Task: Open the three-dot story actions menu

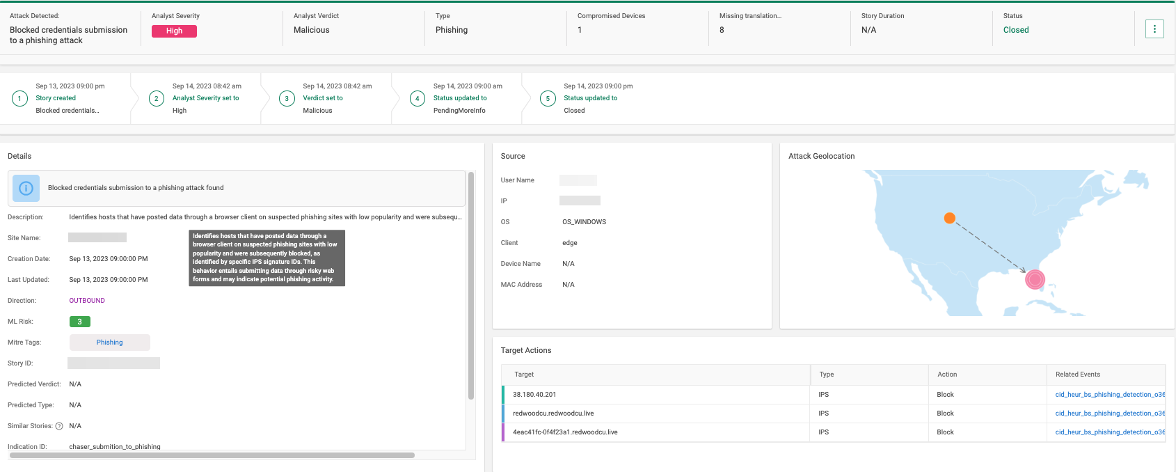Action: [1154, 29]
